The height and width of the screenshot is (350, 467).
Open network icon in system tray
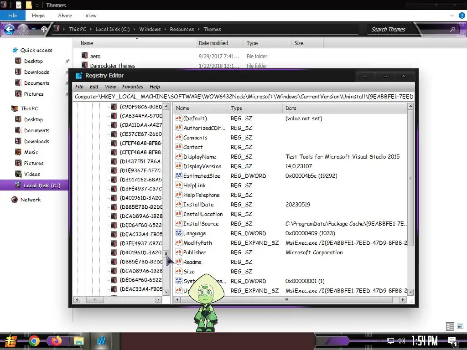[390, 341]
